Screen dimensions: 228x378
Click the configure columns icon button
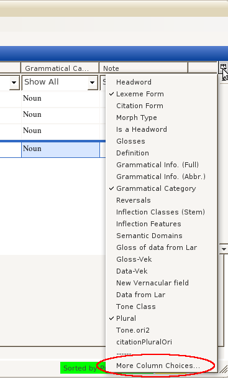tap(223, 68)
